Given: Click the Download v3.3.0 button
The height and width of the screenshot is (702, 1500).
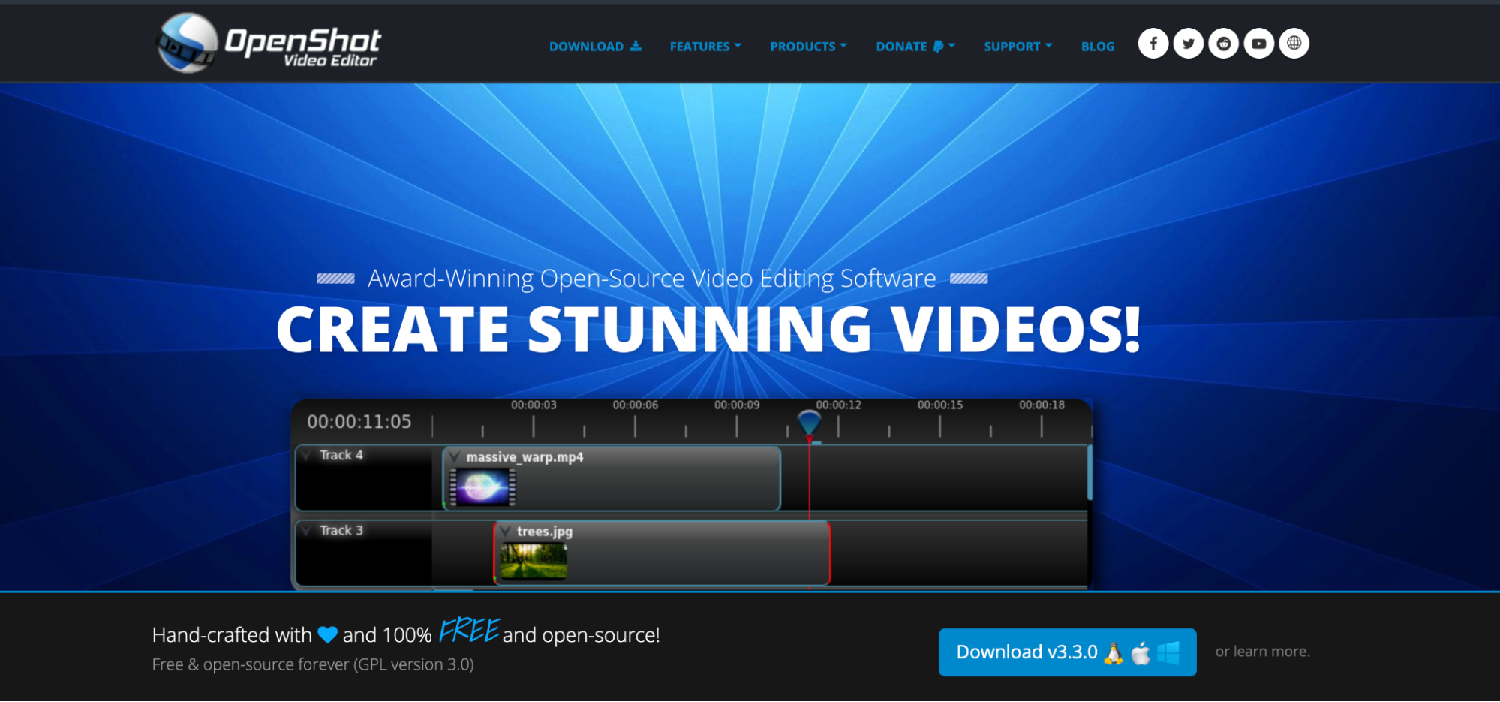Looking at the screenshot, I should coord(1067,652).
